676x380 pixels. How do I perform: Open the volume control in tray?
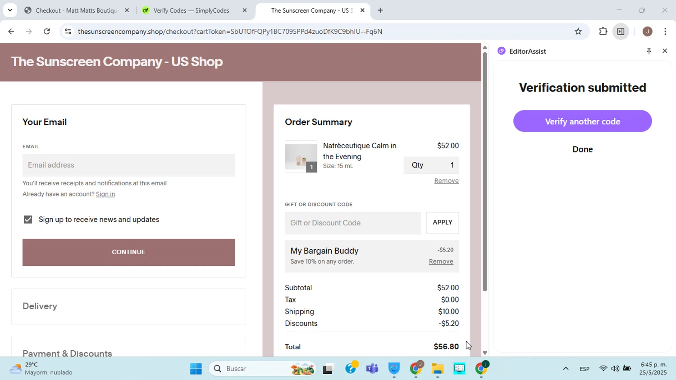coord(615,369)
